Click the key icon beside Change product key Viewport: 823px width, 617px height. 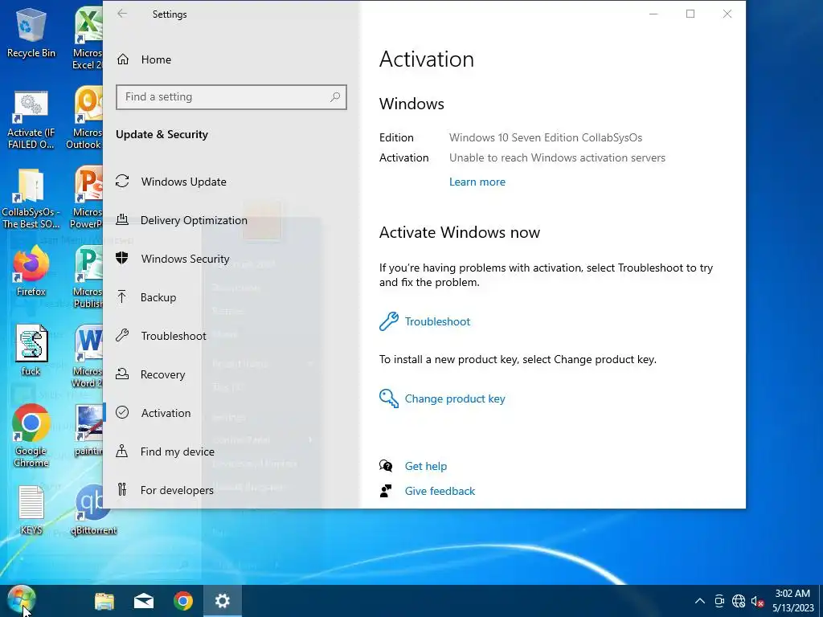[389, 398]
